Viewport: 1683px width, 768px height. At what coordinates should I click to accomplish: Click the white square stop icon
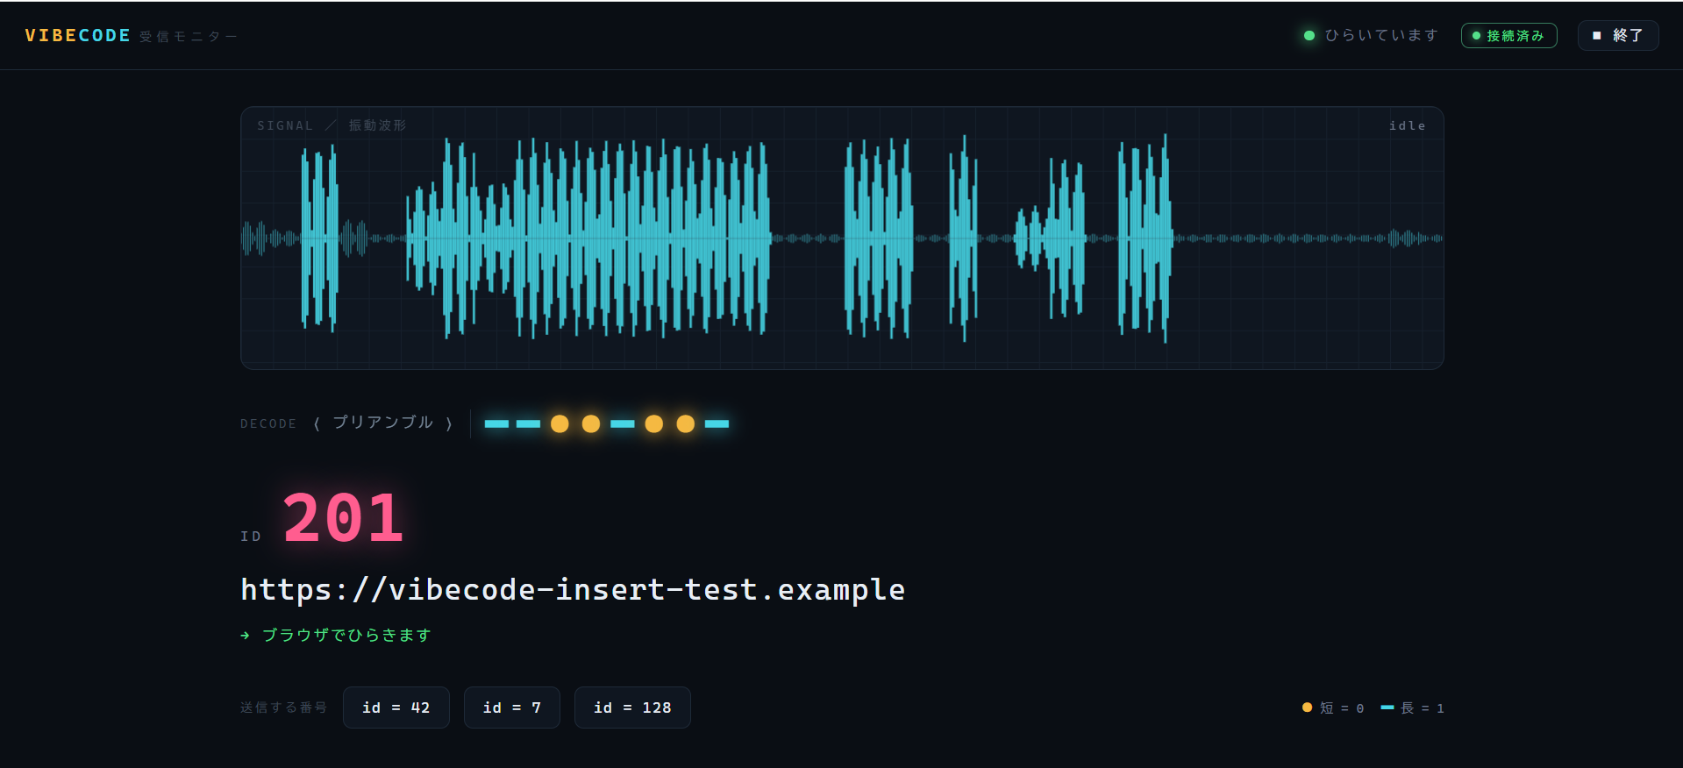tap(1596, 35)
